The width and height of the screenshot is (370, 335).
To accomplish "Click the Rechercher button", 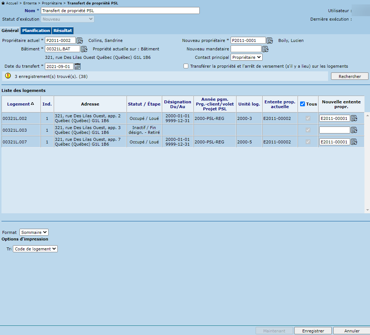I will click(349, 76).
